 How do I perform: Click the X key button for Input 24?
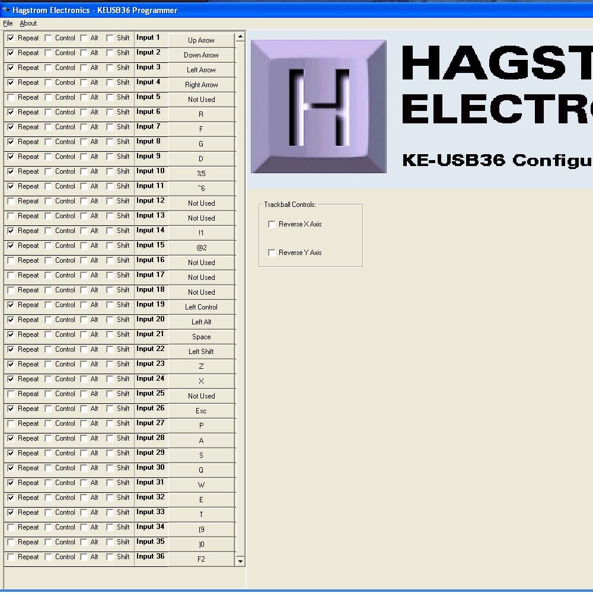[201, 381]
